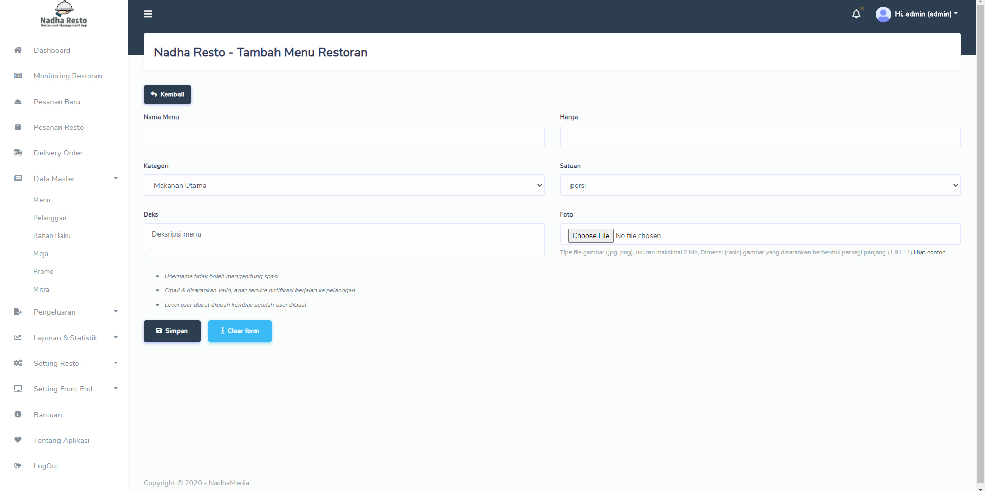Click the Tentang Aplikasi heart icon

point(18,440)
